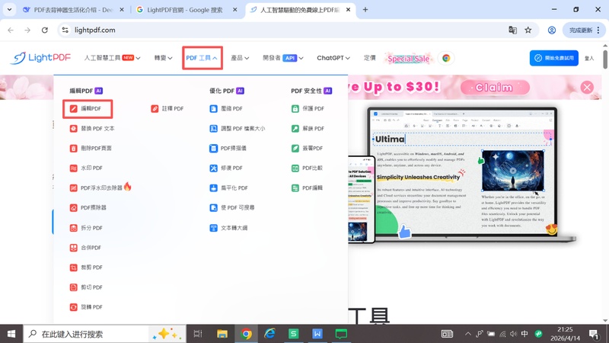View site information icon beside lightpdf.com

[65, 30]
